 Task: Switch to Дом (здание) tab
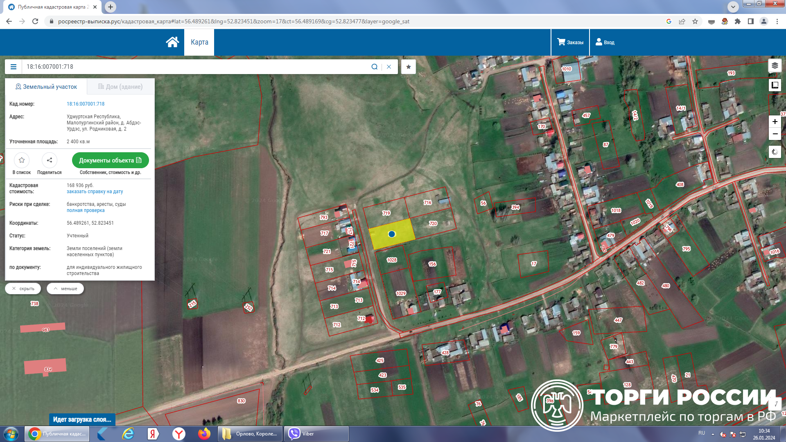tap(120, 87)
